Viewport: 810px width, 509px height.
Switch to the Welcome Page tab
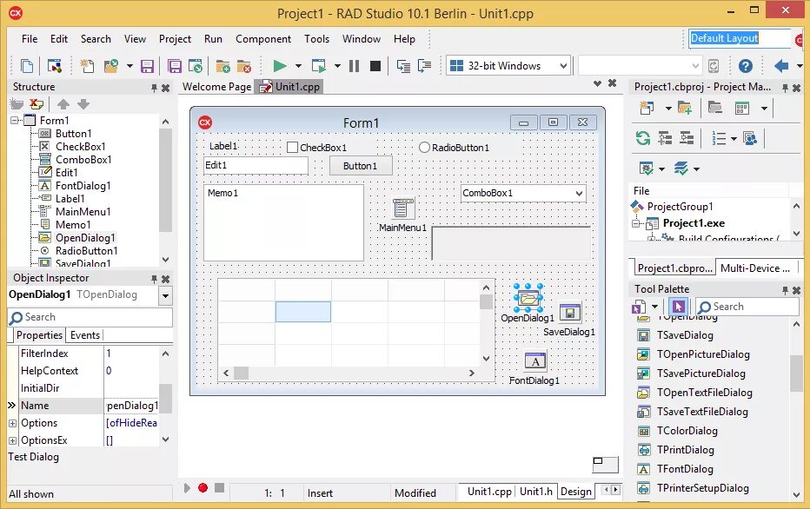point(216,87)
